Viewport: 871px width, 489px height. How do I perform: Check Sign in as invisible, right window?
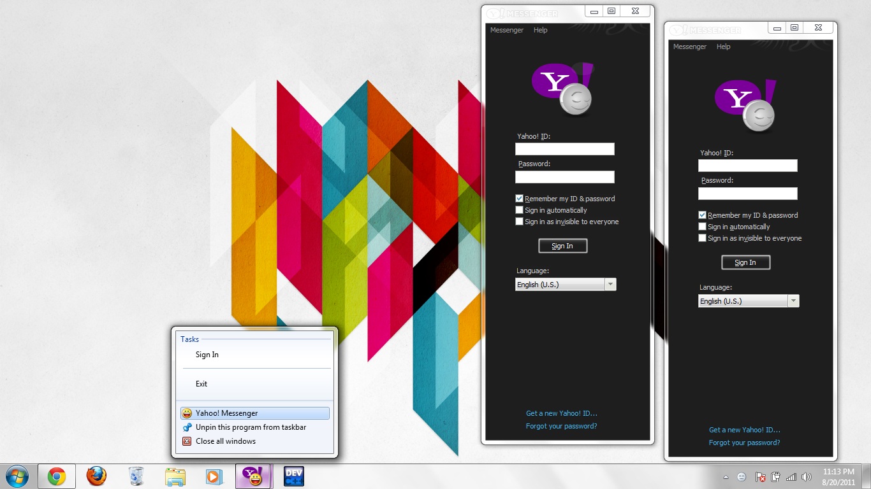pyautogui.click(x=702, y=238)
